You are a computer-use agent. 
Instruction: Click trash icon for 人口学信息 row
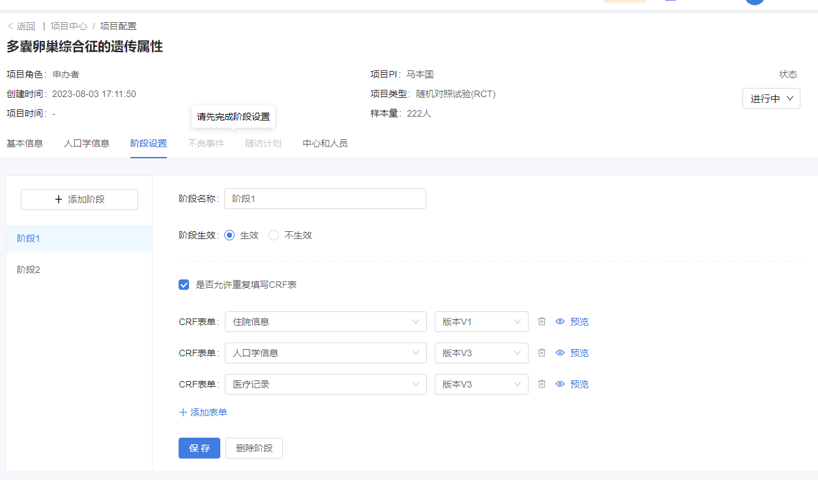[x=542, y=353]
